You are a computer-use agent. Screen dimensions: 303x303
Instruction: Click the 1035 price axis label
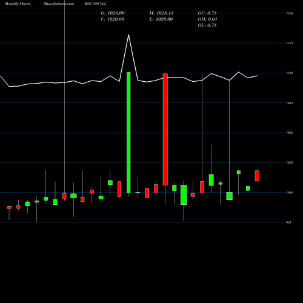click(290, 162)
